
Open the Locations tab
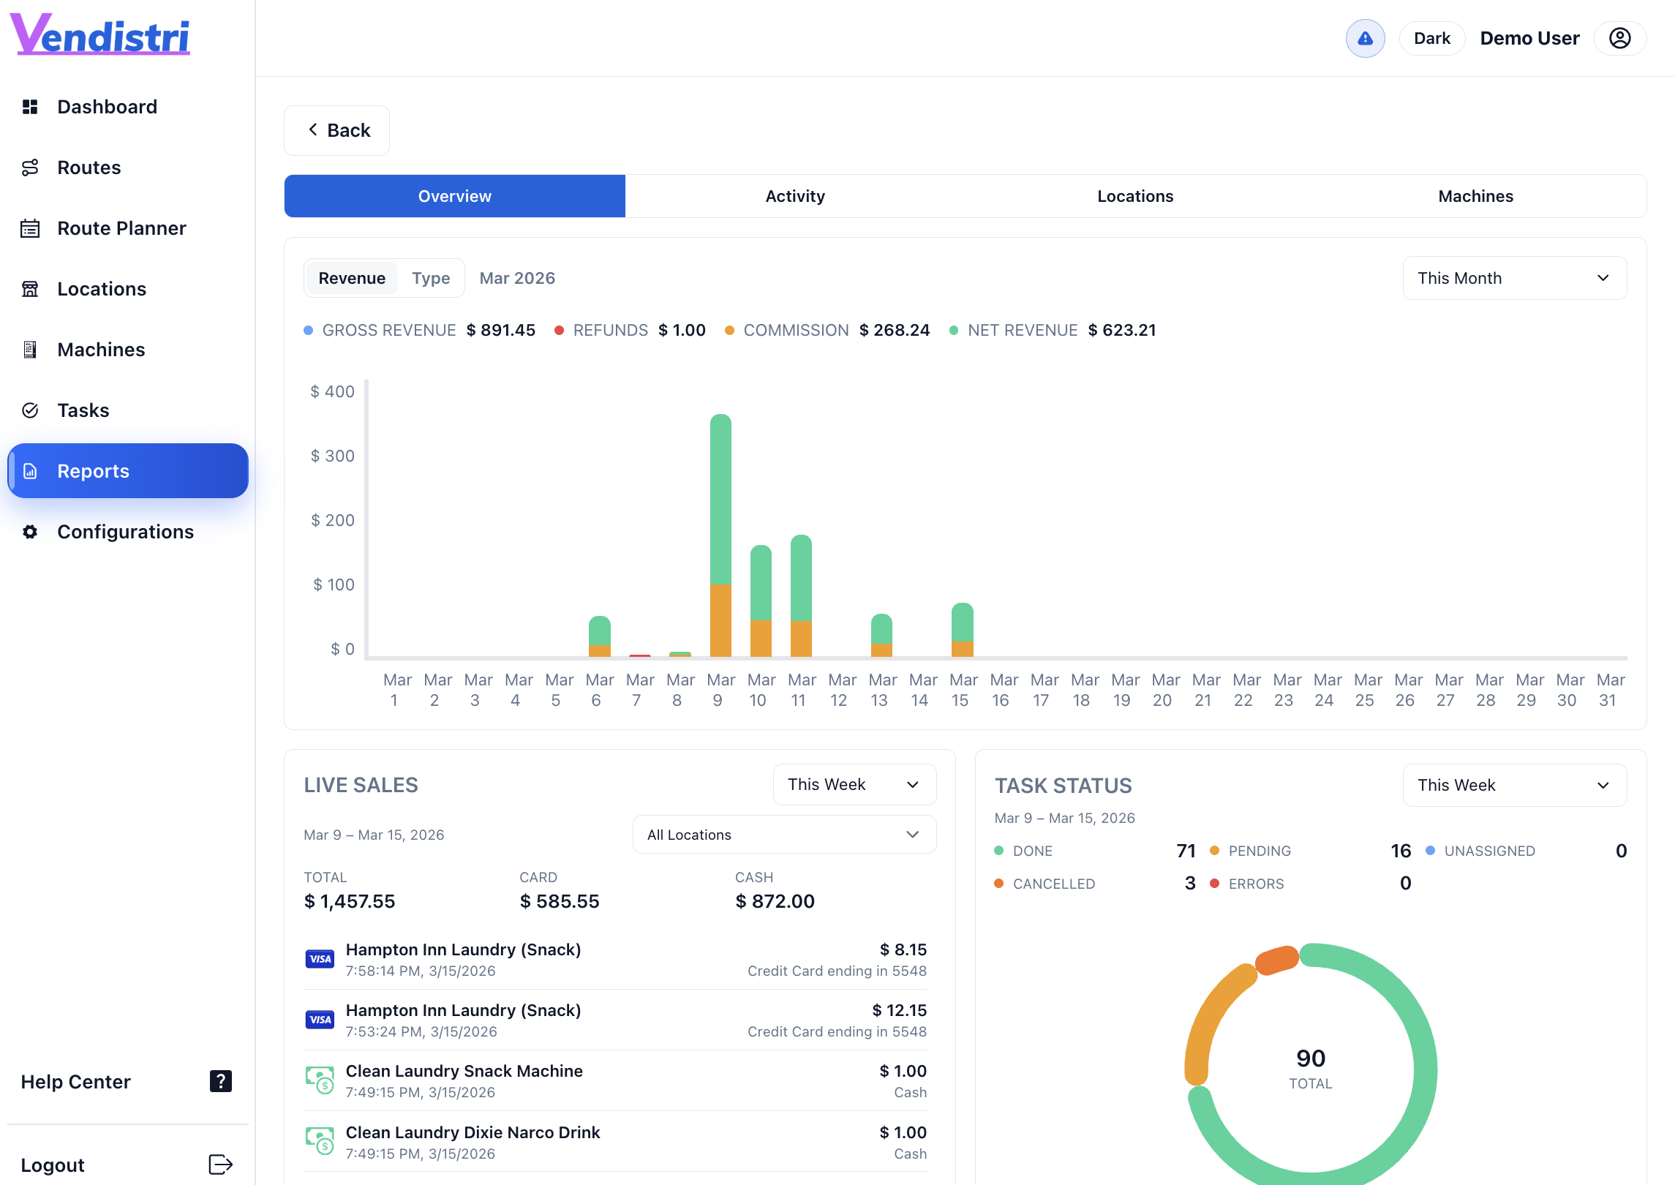(1135, 195)
